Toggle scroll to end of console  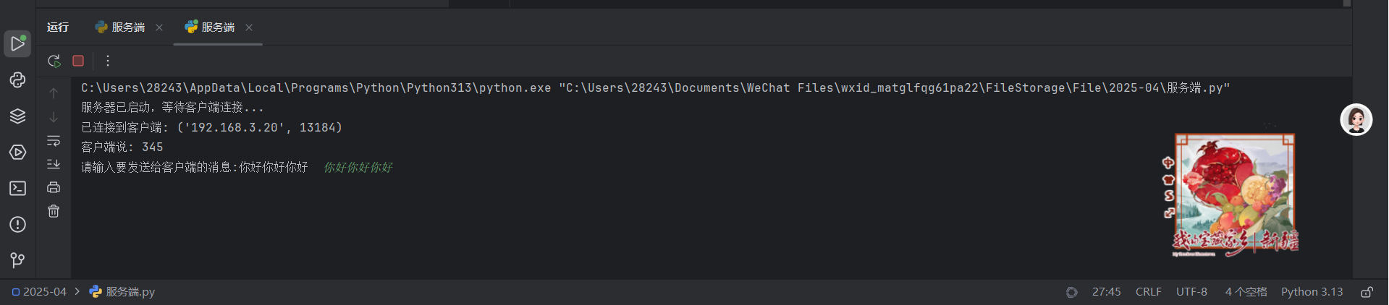54,164
